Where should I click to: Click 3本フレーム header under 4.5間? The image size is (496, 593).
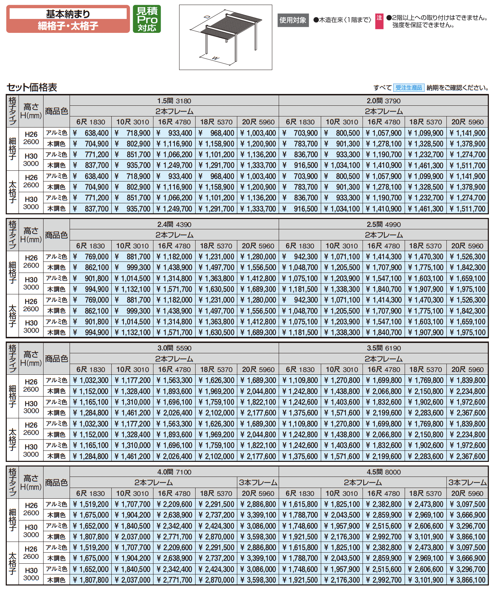(x=467, y=483)
